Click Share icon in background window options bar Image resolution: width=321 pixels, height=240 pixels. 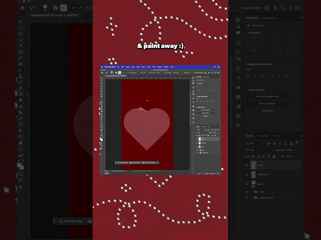click(267, 8)
